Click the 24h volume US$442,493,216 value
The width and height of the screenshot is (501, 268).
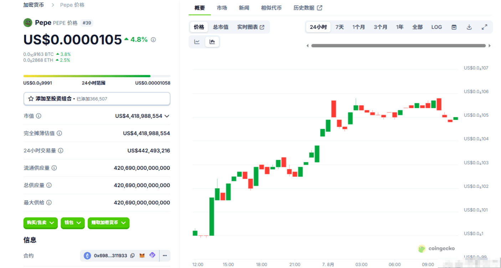click(x=149, y=151)
